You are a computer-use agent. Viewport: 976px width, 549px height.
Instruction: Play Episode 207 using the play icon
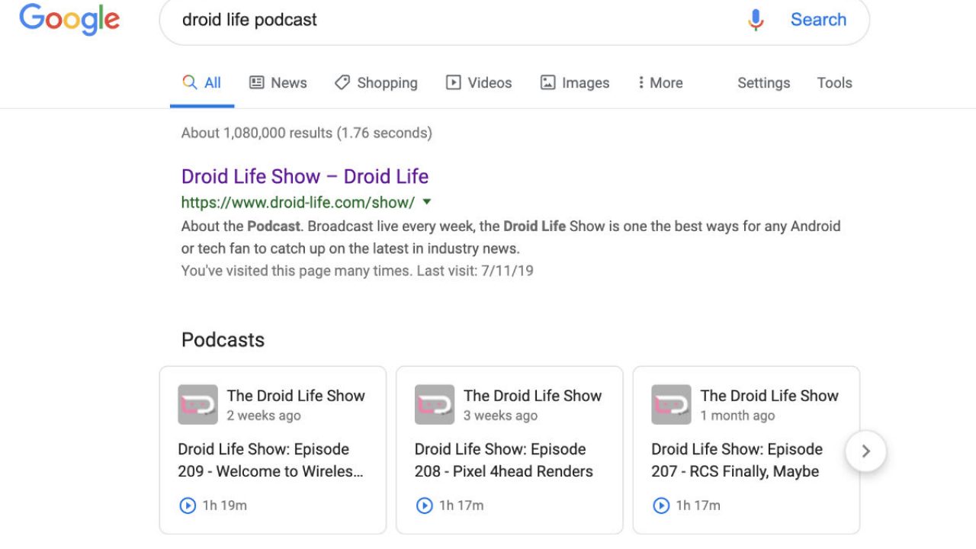coord(661,505)
